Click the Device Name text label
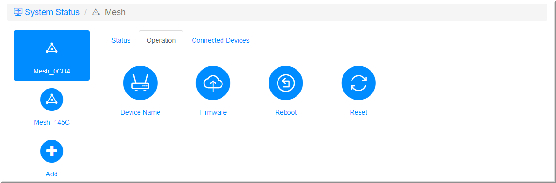 pyautogui.click(x=140, y=112)
